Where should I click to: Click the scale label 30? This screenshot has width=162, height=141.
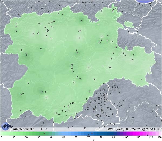pos(39,137)
